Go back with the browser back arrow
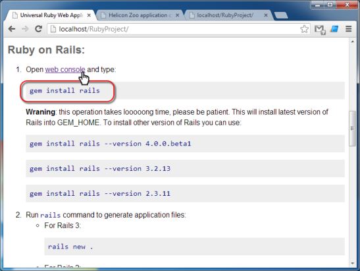Screen dimensions: 360x271 [12, 29]
